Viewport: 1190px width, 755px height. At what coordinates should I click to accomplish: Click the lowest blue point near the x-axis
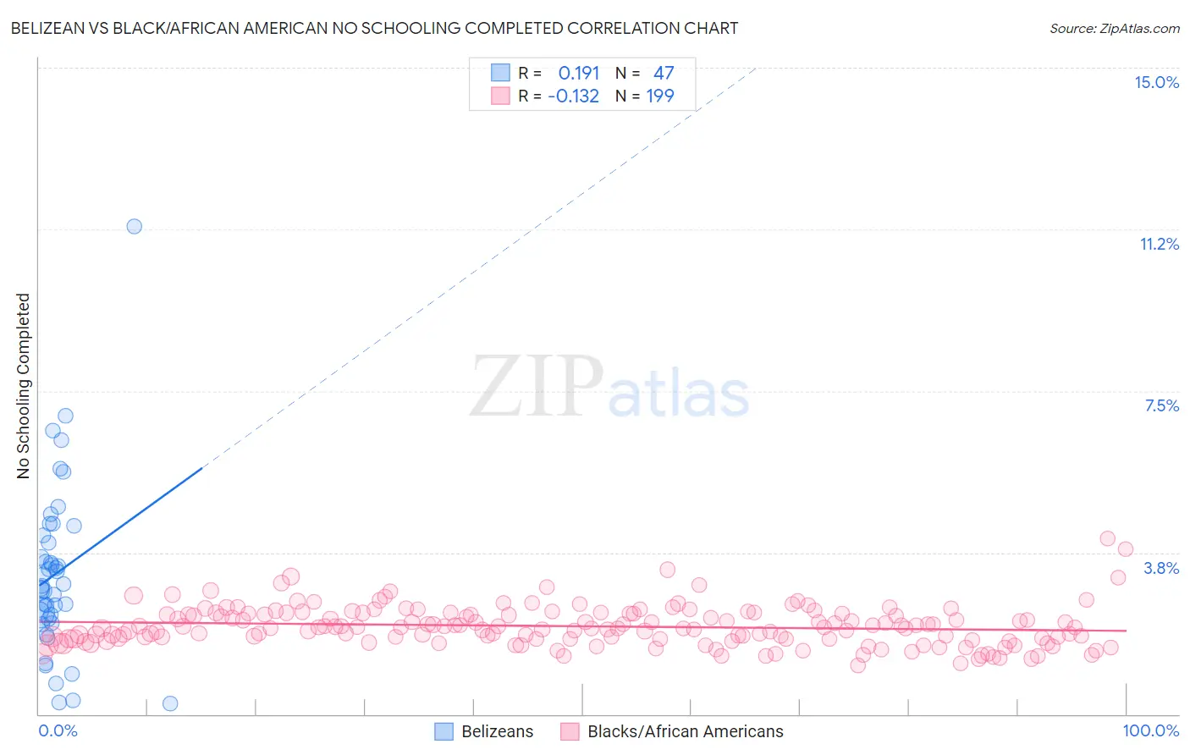169,703
